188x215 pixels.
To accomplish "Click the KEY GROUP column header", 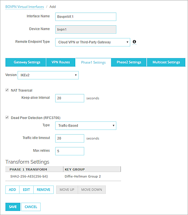I will click(92, 169).
